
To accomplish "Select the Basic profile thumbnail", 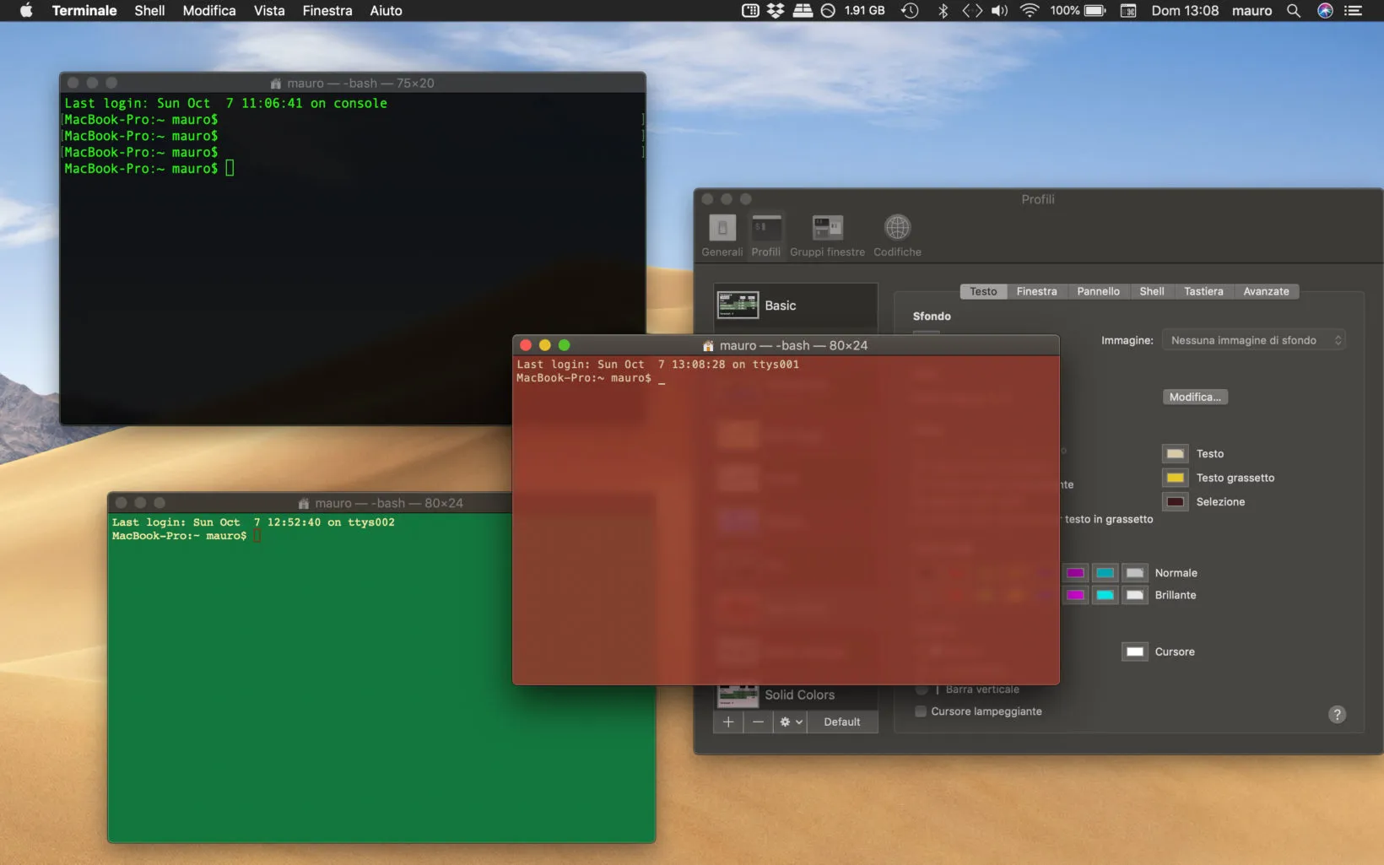I will click(738, 305).
